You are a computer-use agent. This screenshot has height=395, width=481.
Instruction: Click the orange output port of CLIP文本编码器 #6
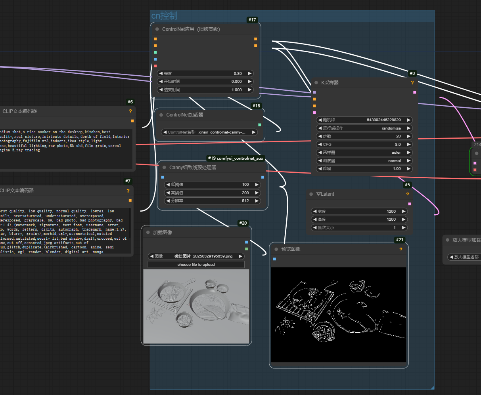[x=132, y=121]
